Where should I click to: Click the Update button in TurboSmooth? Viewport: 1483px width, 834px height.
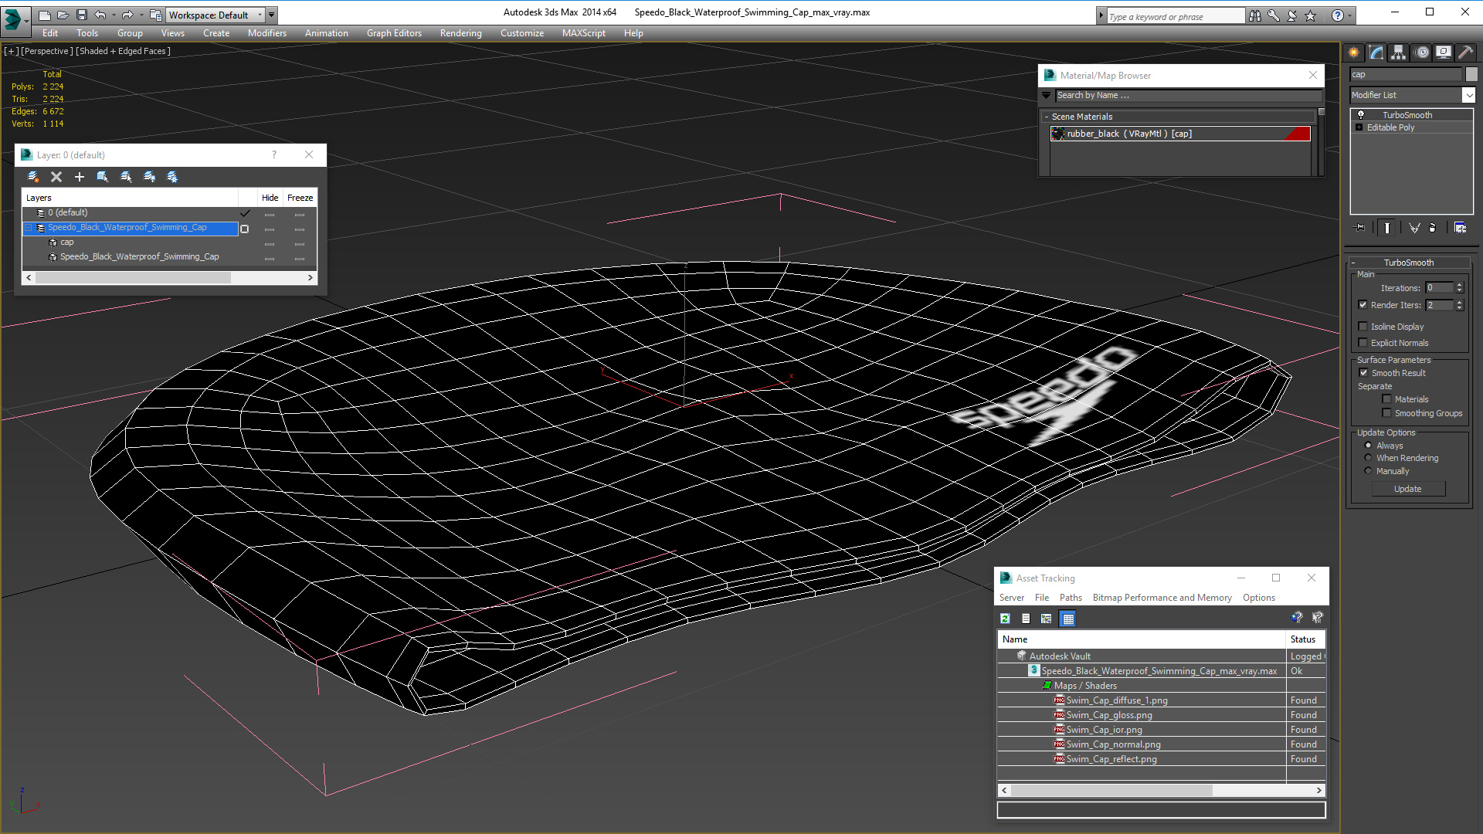[1407, 489]
